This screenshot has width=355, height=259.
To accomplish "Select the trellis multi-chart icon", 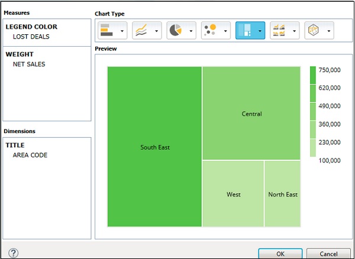I will click(279, 30).
